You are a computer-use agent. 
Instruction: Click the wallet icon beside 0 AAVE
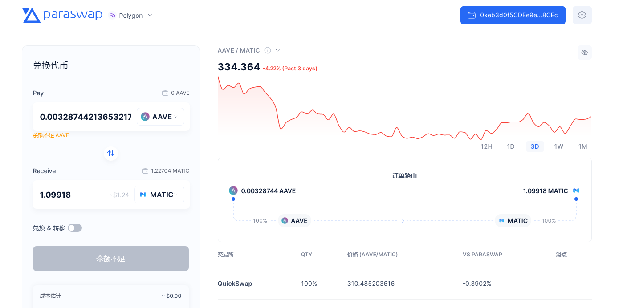165,93
